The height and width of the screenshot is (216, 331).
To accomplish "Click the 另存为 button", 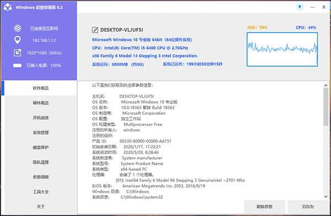I will click(x=308, y=207).
